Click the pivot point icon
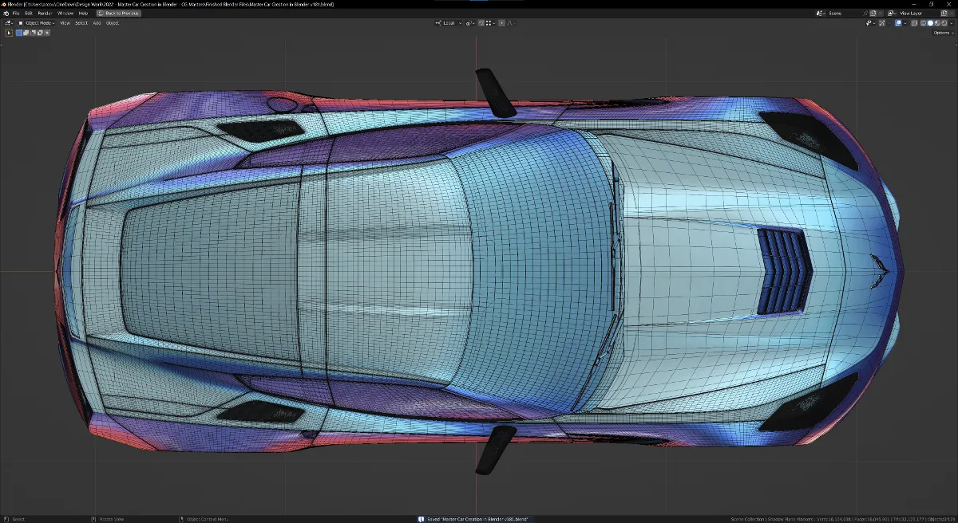 [x=469, y=23]
